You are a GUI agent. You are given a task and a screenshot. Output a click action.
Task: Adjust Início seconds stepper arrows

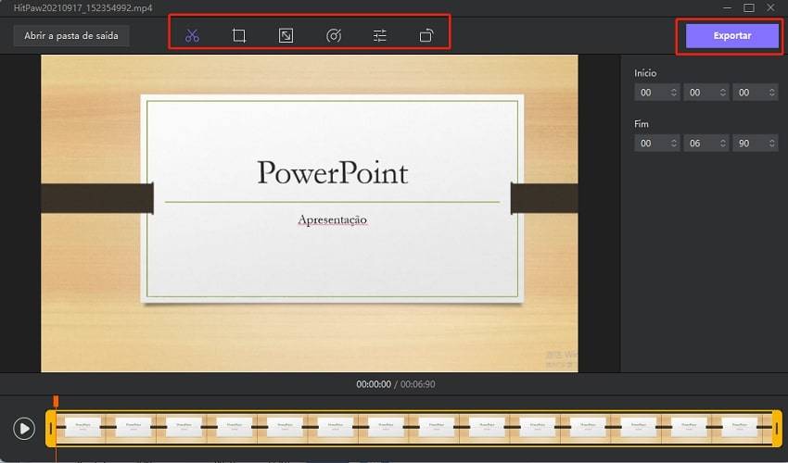(x=772, y=93)
